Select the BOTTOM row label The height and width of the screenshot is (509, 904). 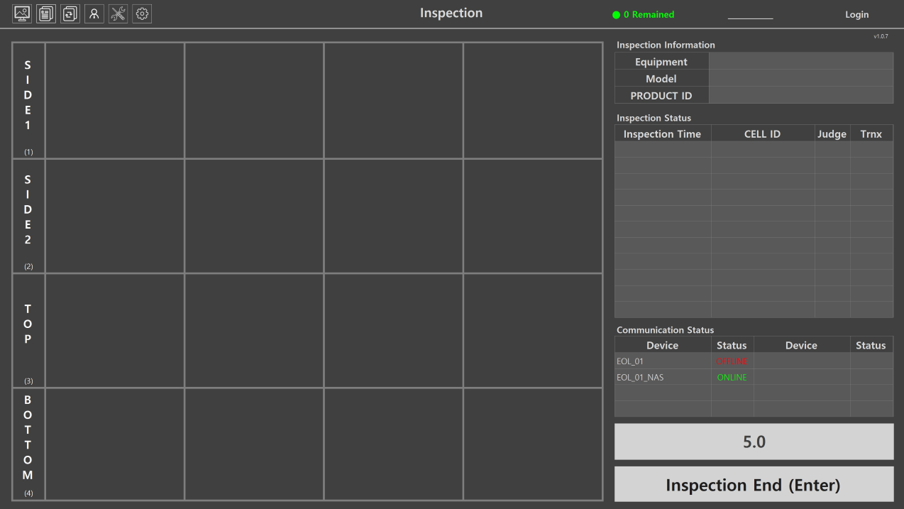(28, 444)
